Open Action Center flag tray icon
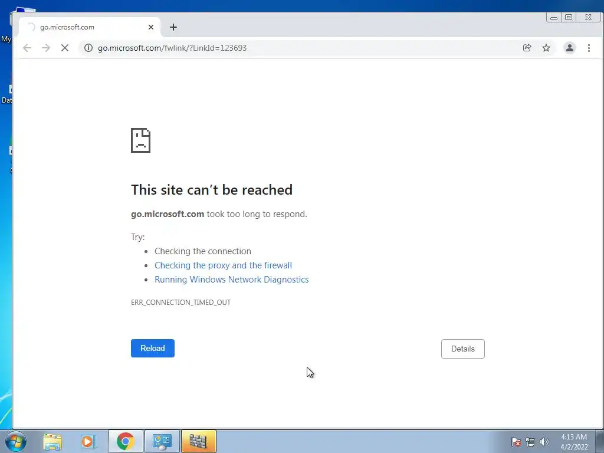The width and height of the screenshot is (604, 453). point(516,442)
